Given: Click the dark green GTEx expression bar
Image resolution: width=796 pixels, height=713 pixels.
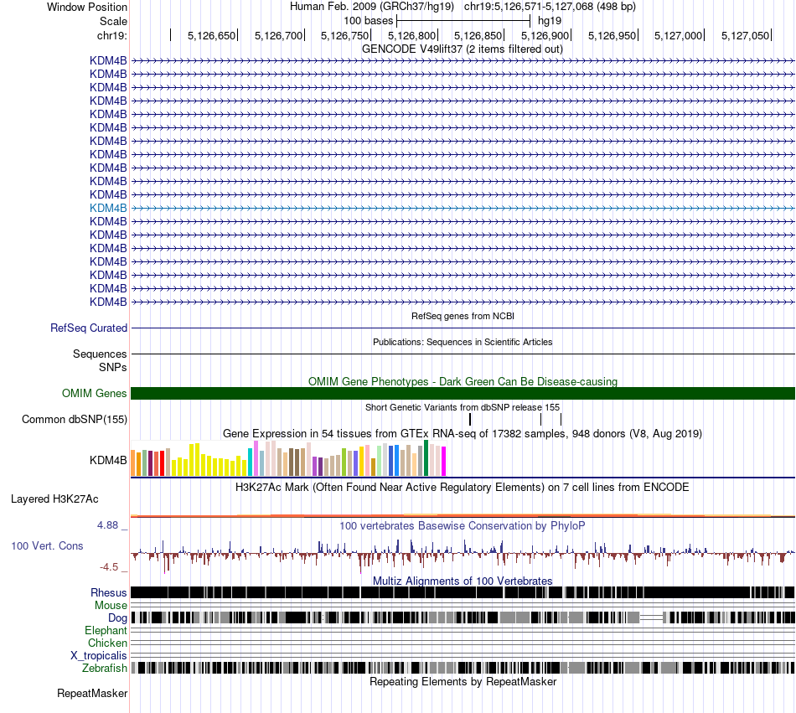Looking at the screenshot, I should pyautogui.click(x=426, y=457).
